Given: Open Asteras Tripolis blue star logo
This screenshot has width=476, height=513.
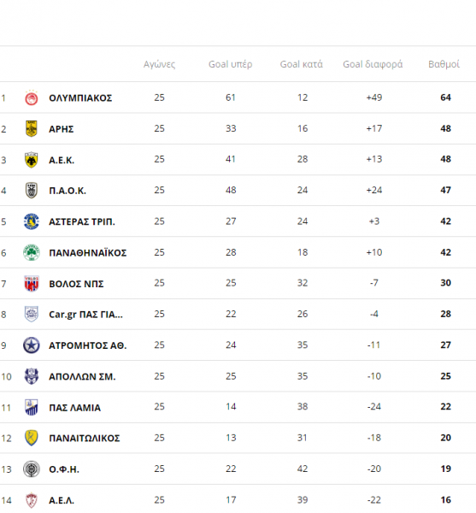Looking at the screenshot, I should point(32,221).
